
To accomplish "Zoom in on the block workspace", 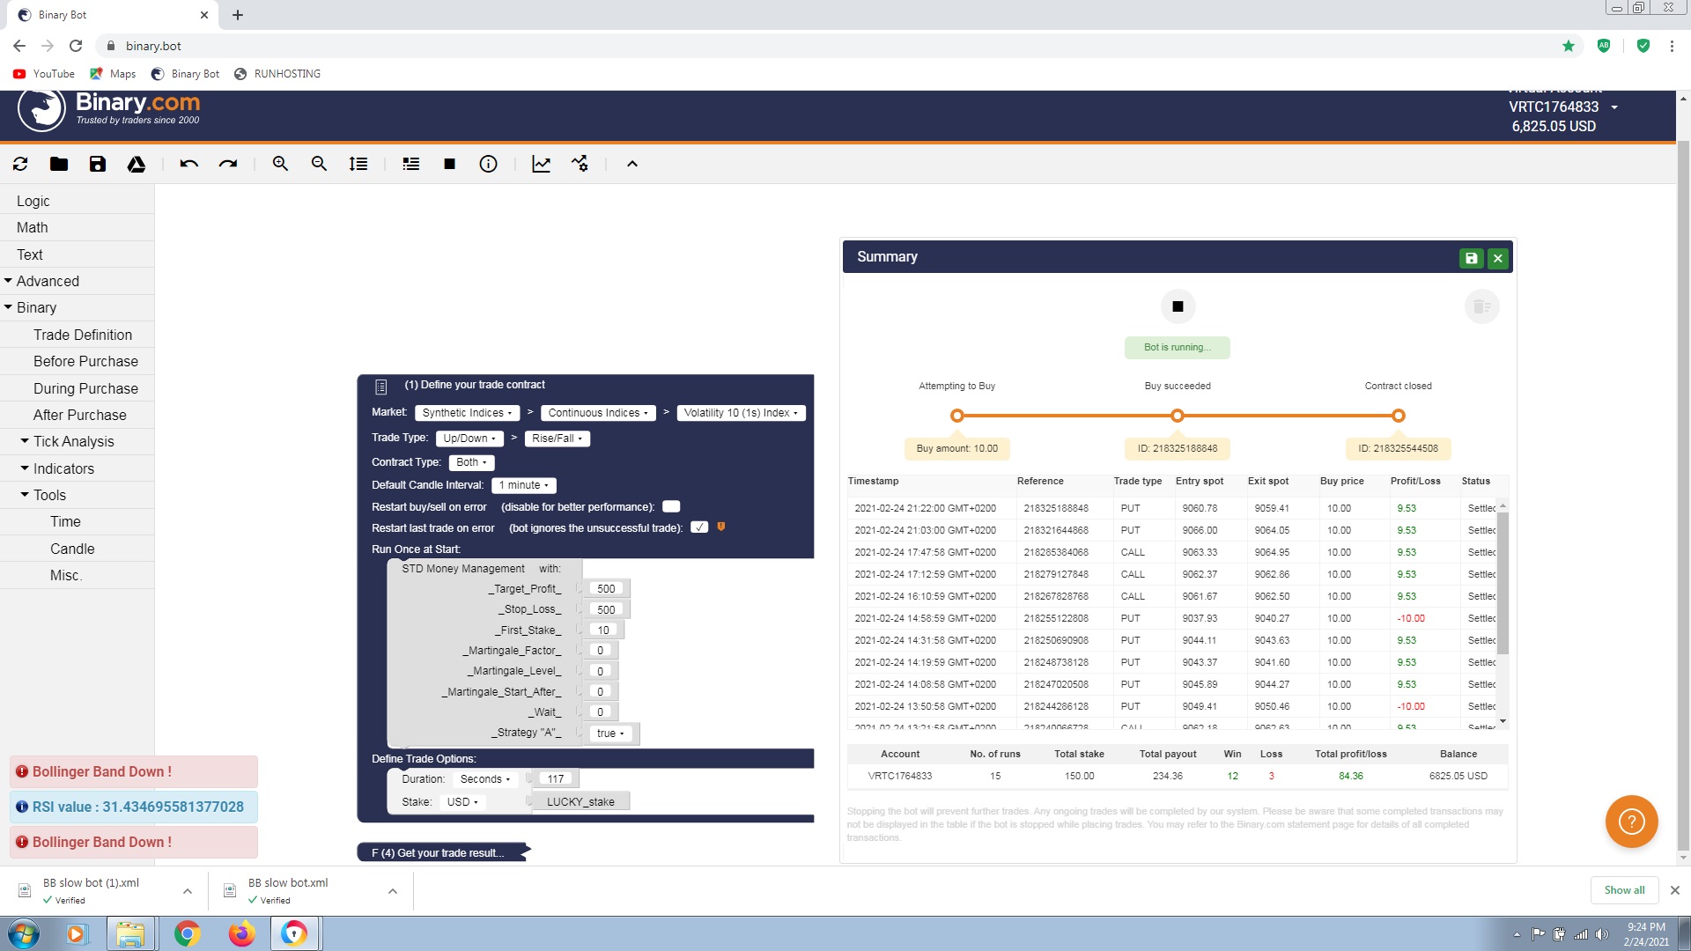I will tap(280, 164).
